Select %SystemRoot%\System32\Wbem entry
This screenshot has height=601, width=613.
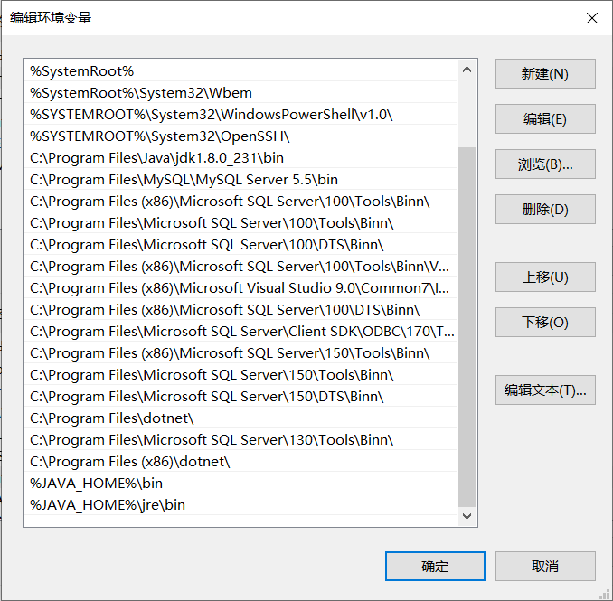point(240,92)
